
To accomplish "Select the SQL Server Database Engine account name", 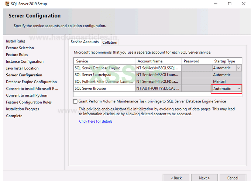I will click(158, 68).
